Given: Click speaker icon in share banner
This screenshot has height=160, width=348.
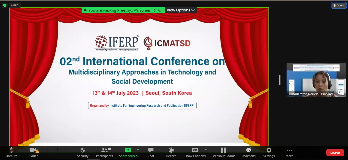Looking at the screenshot, I should tap(86, 10).
